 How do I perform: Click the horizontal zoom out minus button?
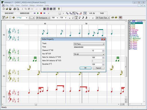coord(121,104)
